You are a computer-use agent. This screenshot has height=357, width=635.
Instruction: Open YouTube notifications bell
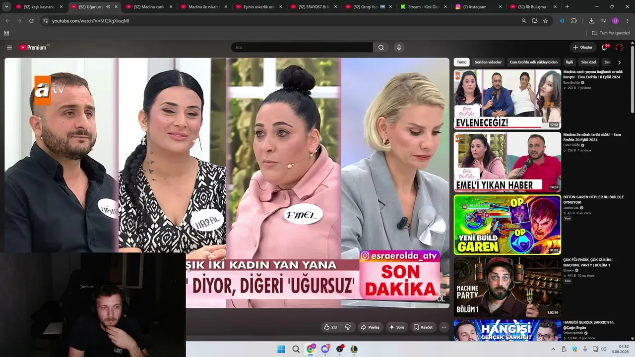(x=604, y=48)
